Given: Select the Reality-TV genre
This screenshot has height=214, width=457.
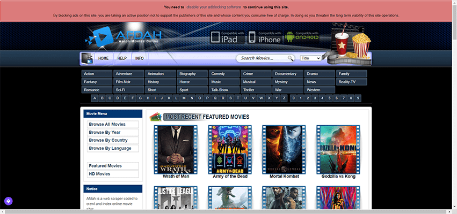Looking at the screenshot, I should (x=352, y=82).
